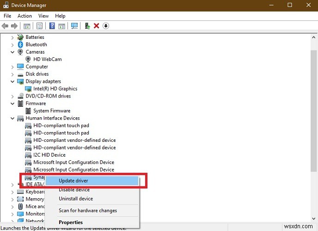Select the Disk drives text label
This screenshot has width=318, height=231.
(x=37, y=74)
